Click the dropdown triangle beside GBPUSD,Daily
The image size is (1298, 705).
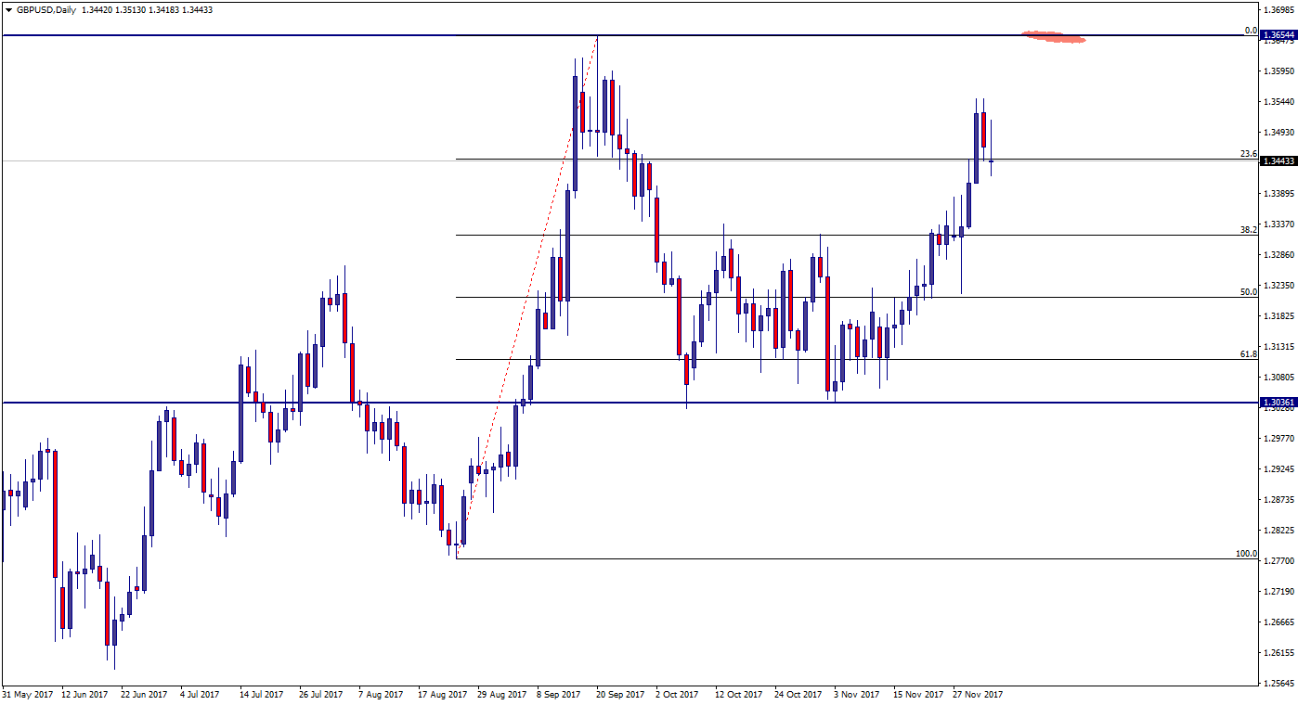tap(7, 9)
